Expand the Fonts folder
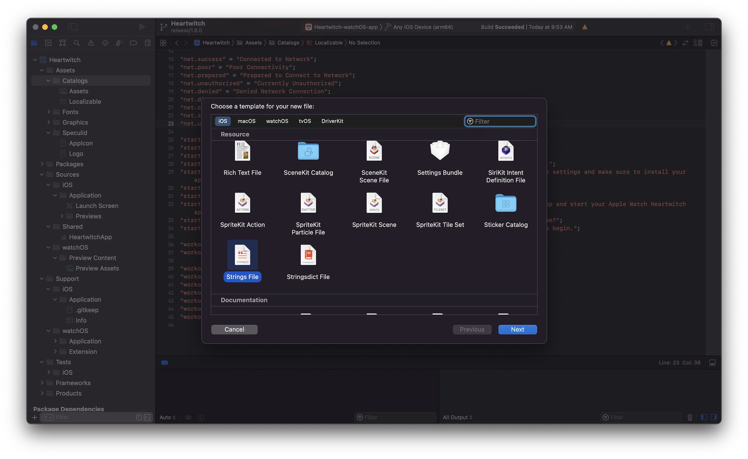 click(48, 112)
